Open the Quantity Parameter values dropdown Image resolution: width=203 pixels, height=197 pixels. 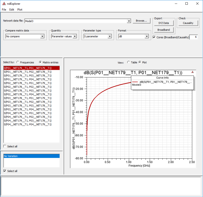pyautogui.click(x=75, y=36)
